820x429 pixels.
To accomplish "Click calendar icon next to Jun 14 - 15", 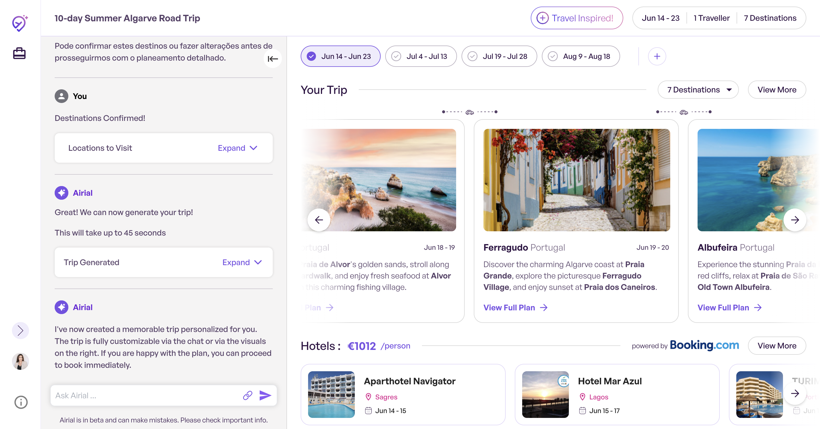I will [x=368, y=411].
